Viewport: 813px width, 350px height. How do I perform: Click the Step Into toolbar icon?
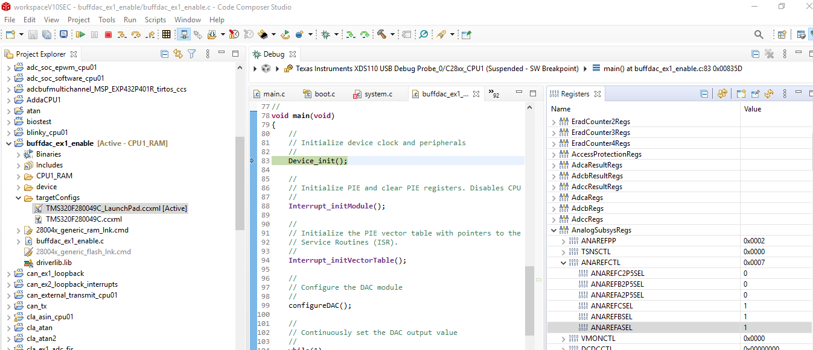point(122,35)
